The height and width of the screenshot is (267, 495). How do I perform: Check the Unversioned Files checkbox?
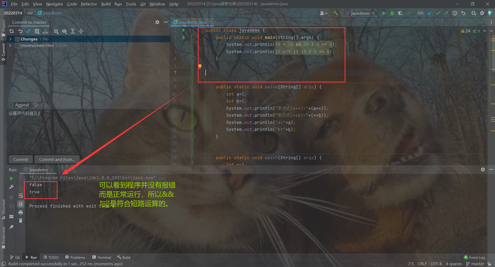click(17, 46)
